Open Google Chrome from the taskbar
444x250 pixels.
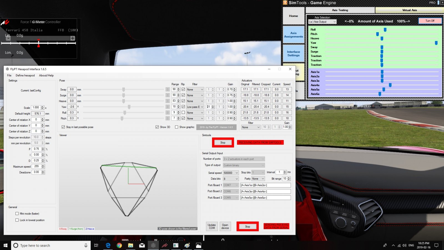(119, 245)
